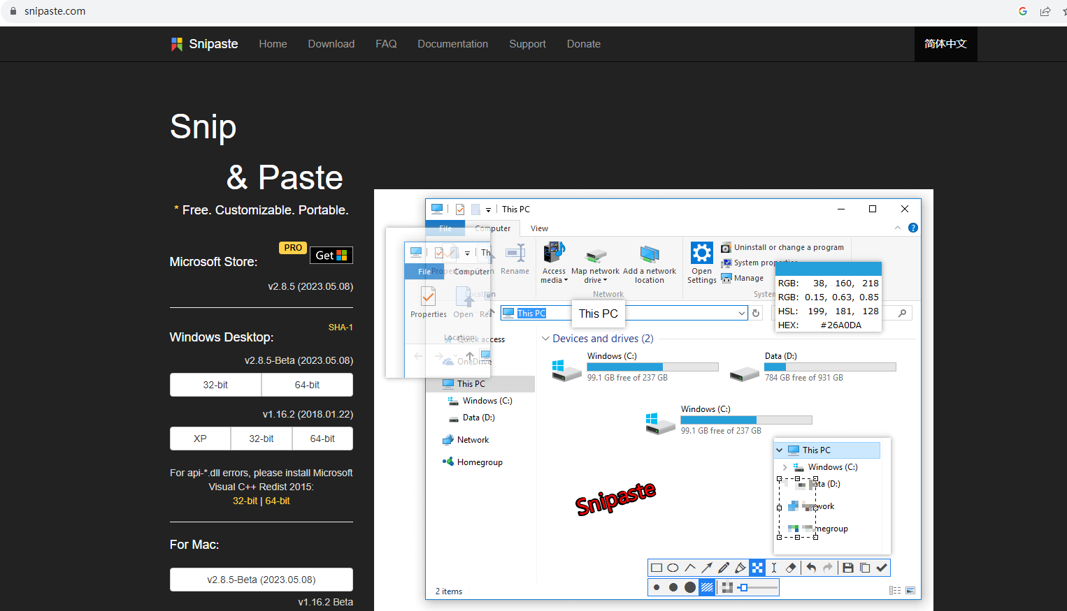Select the Ellipse annotation tool
1067x611 pixels.
coord(673,568)
